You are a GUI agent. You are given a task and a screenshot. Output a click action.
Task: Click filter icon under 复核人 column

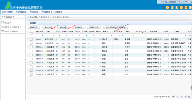tap(134, 36)
